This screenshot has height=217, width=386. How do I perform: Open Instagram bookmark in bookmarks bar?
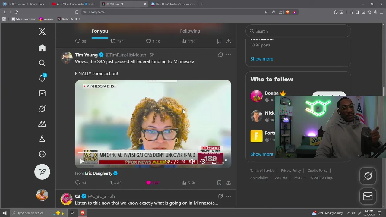click(47, 19)
